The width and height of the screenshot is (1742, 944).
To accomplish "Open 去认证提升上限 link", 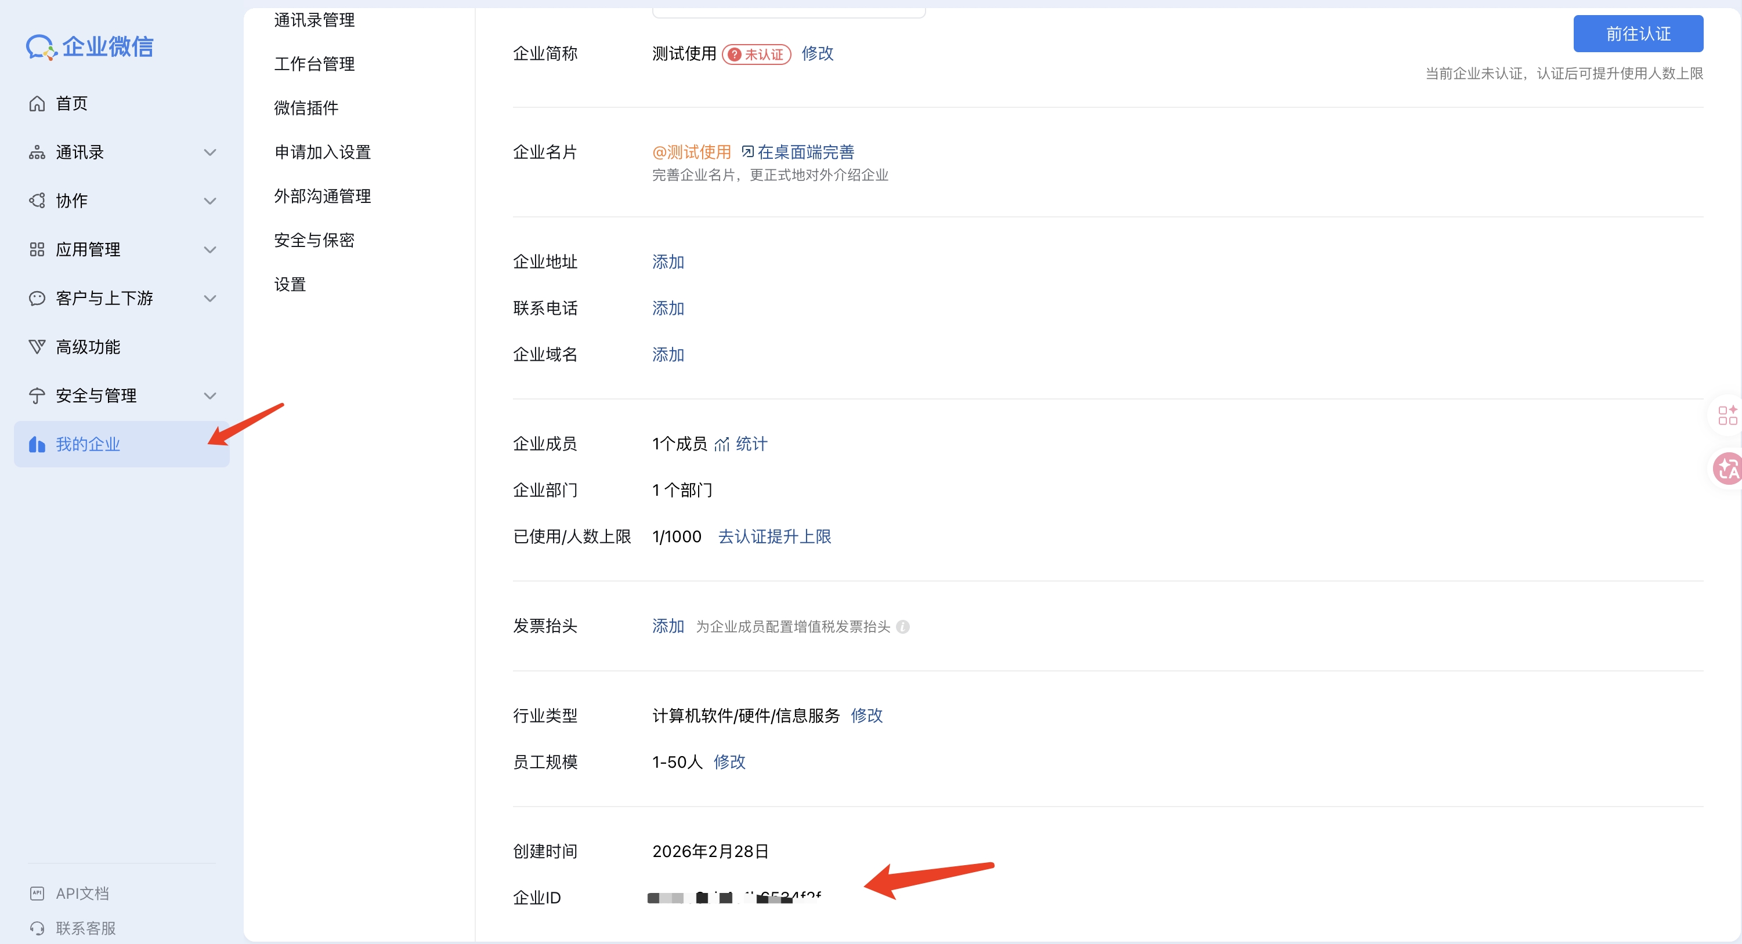I will [x=774, y=536].
